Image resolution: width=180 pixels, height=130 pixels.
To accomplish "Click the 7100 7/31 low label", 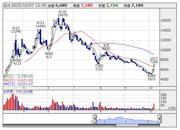I will pyautogui.click(x=99, y=67).
